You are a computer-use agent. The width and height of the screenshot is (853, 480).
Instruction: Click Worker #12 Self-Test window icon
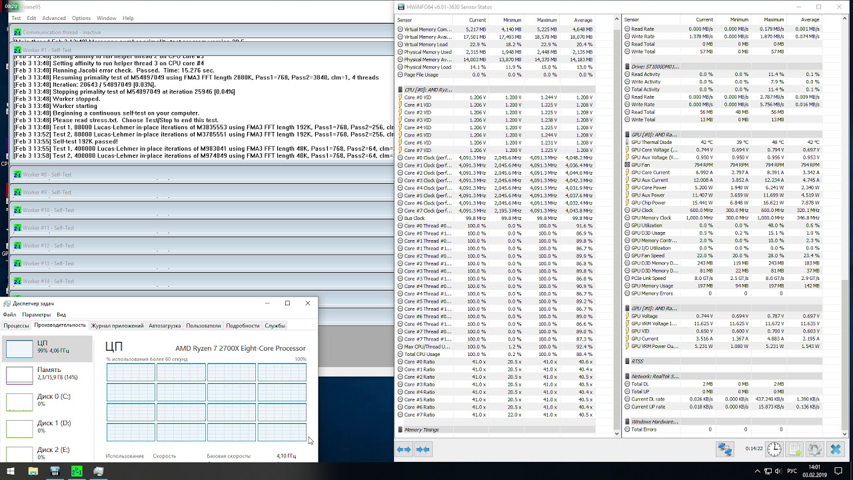pyautogui.click(x=17, y=245)
